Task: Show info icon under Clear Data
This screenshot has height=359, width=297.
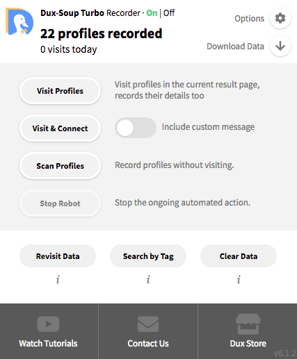Action: coord(239,279)
